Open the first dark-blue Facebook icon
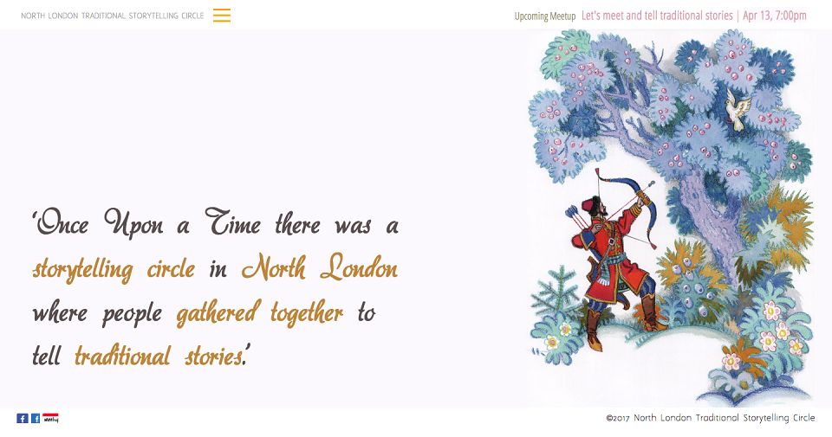The height and width of the screenshot is (437, 832). coord(23,419)
